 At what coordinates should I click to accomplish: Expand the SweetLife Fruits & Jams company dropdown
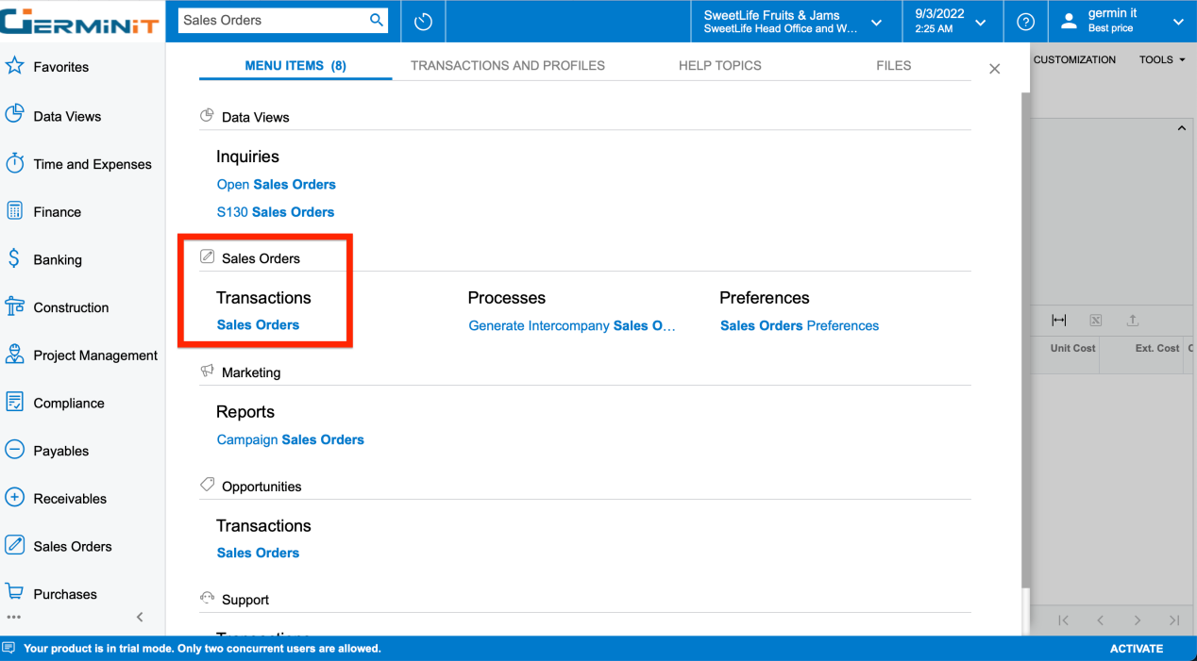[876, 22]
